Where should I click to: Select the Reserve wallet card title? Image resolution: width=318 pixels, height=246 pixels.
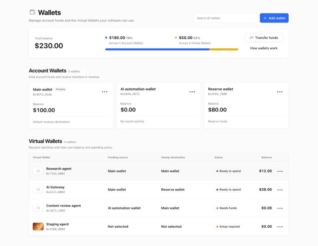click(x=220, y=89)
